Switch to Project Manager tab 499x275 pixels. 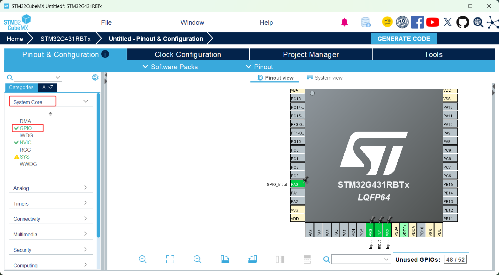tap(311, 55)
